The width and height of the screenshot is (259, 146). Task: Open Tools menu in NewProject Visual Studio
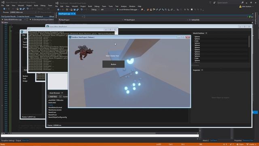[110, 6]
